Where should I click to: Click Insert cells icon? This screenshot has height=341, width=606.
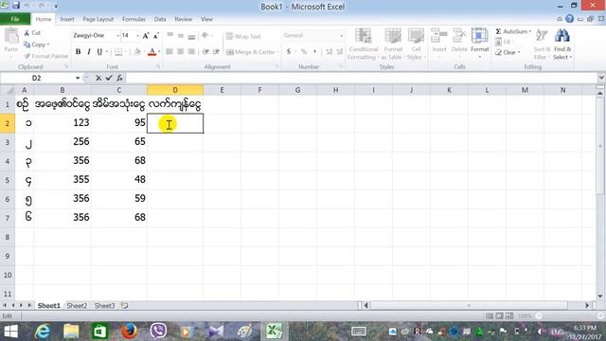click(x=439, y=36)
